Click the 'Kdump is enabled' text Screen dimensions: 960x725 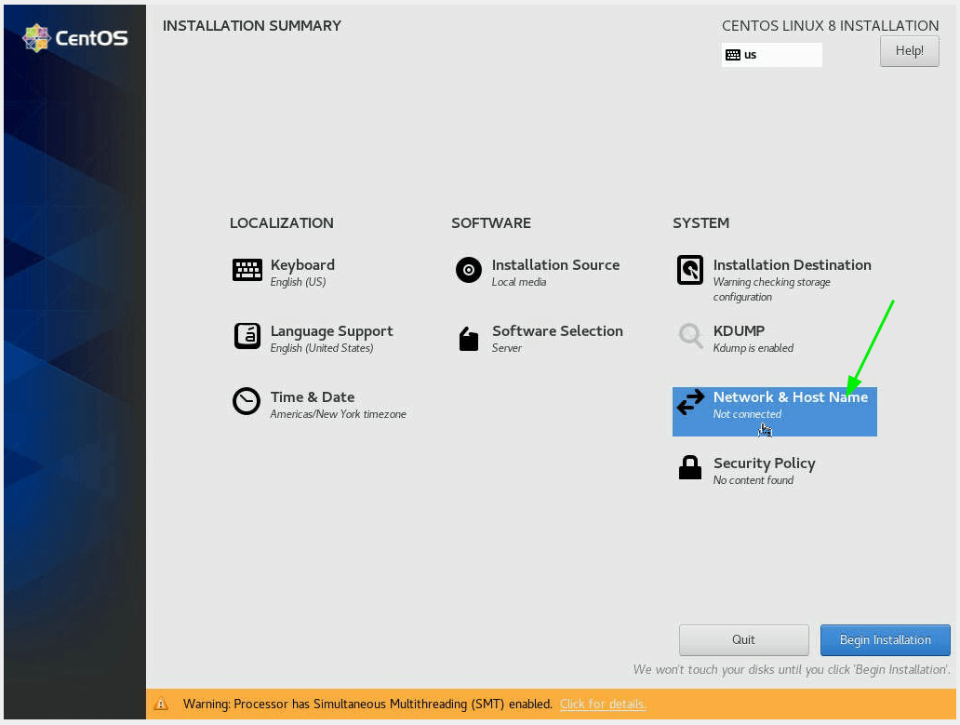click(x=753, y=348)
